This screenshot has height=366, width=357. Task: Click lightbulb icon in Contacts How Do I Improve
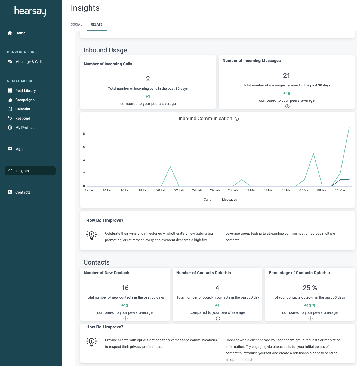(91, 342)
